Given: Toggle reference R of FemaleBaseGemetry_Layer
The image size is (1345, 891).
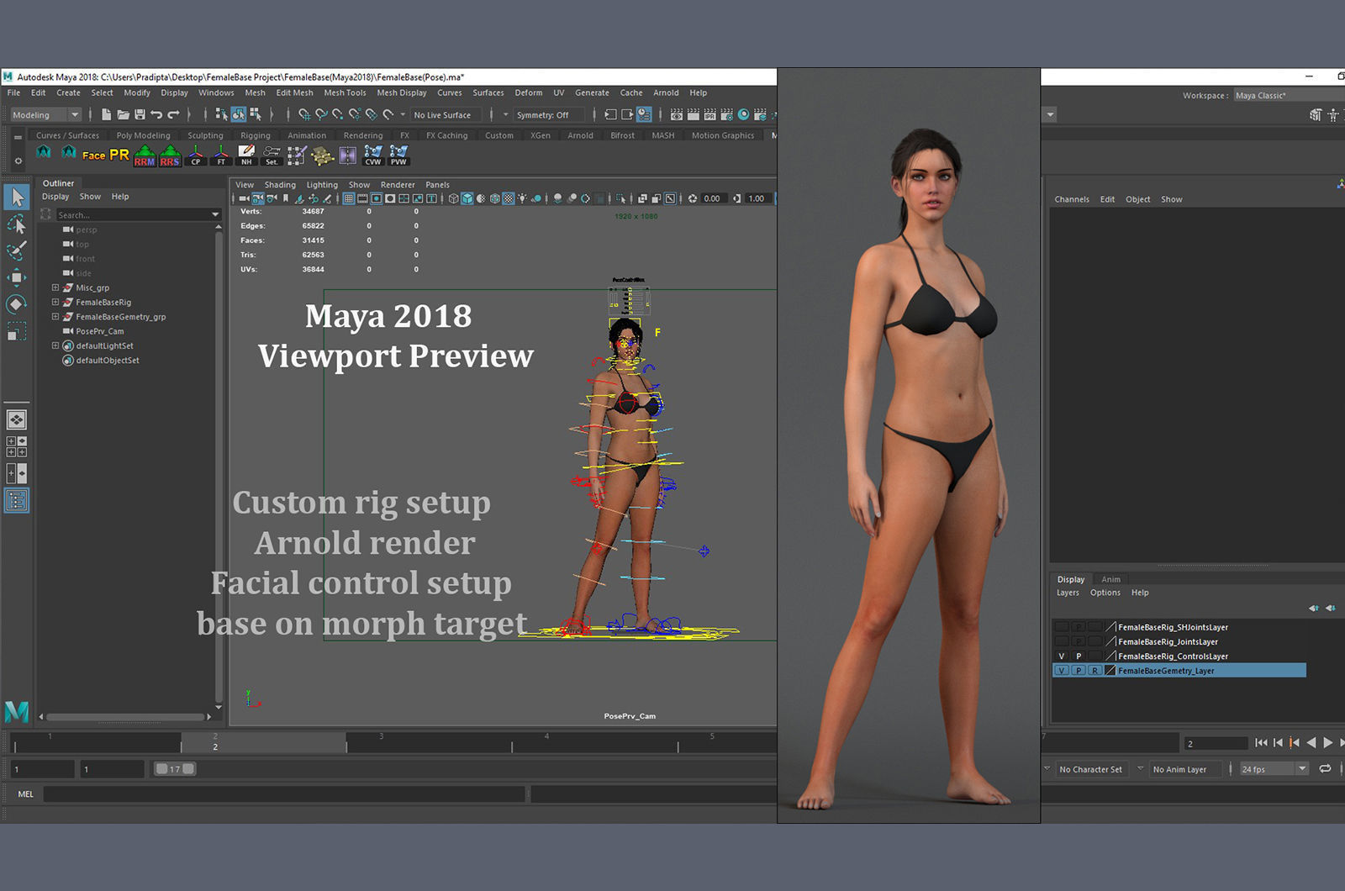Looking at the screenshot, I should click(x=1094, y=671).
